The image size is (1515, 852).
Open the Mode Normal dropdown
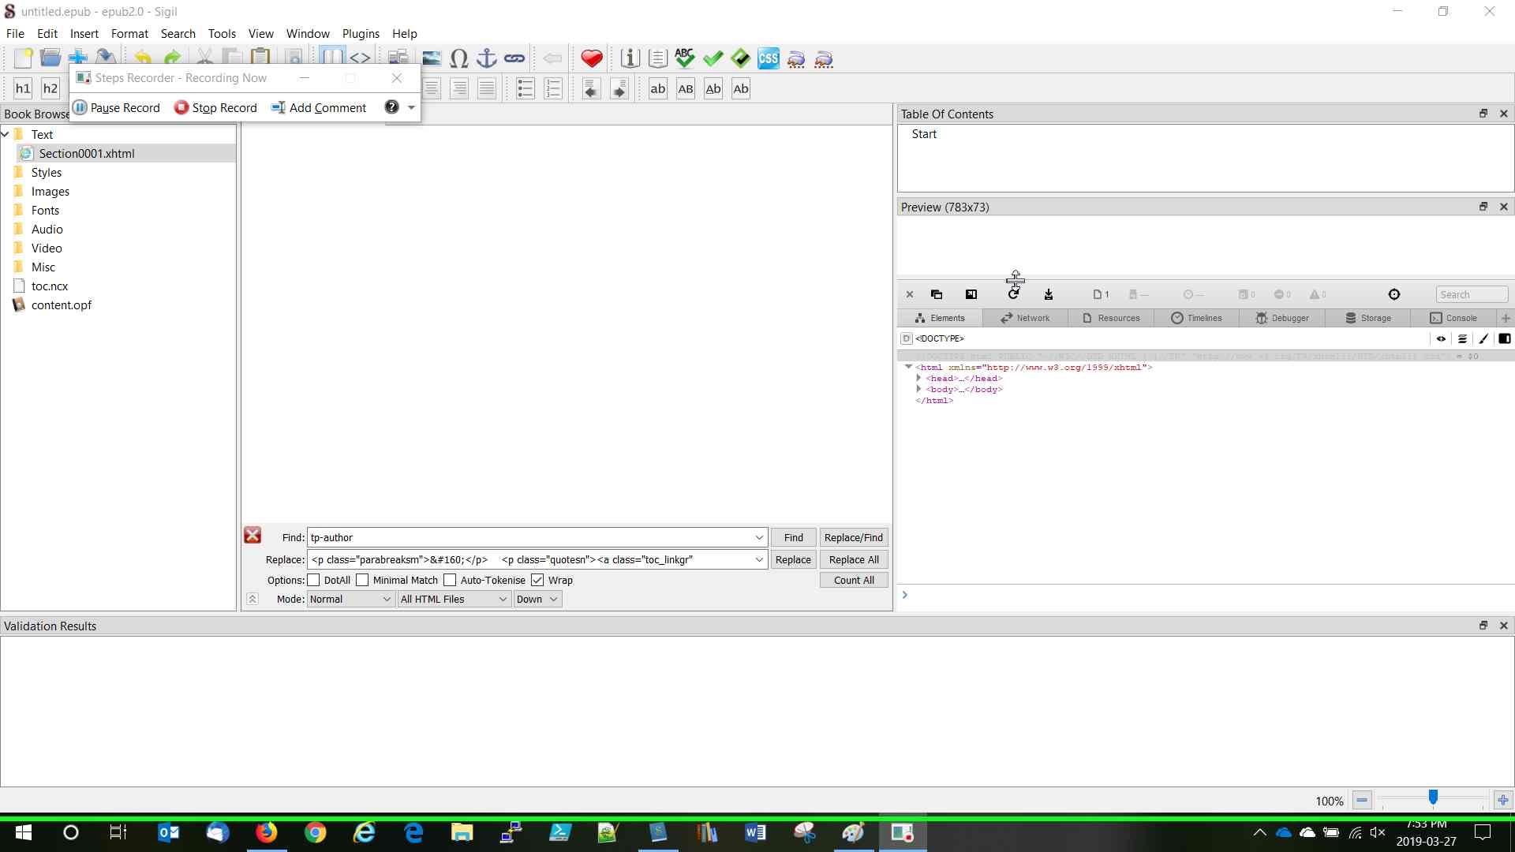[350, 600]
